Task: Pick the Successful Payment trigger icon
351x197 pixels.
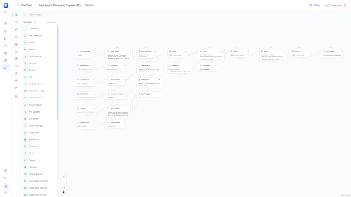Action: pos(25,181)
